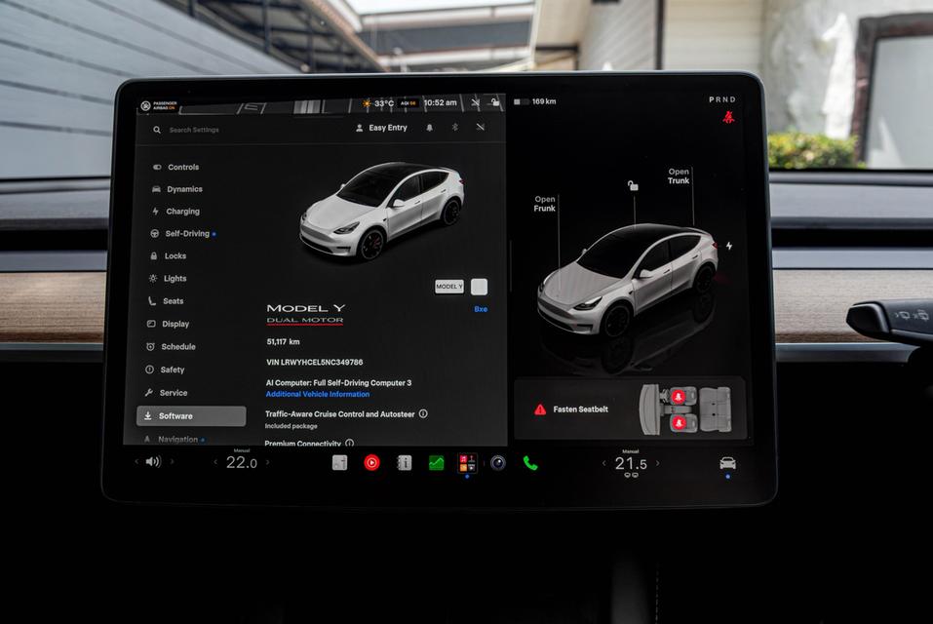Increase volume with right arrow
The width and height of the screenshot is (933, 624).
tap(173, 461)
